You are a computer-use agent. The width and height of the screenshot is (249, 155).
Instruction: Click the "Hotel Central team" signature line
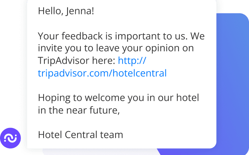[80, 134]
